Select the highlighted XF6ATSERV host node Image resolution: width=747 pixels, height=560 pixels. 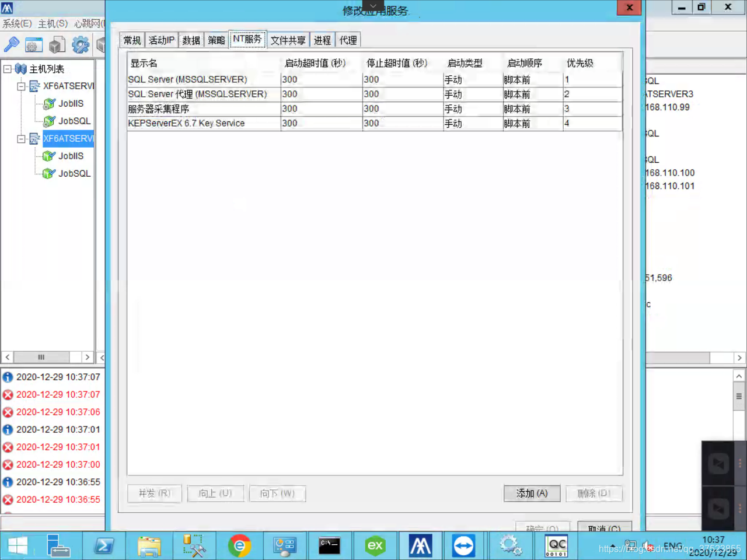[68, 138]
